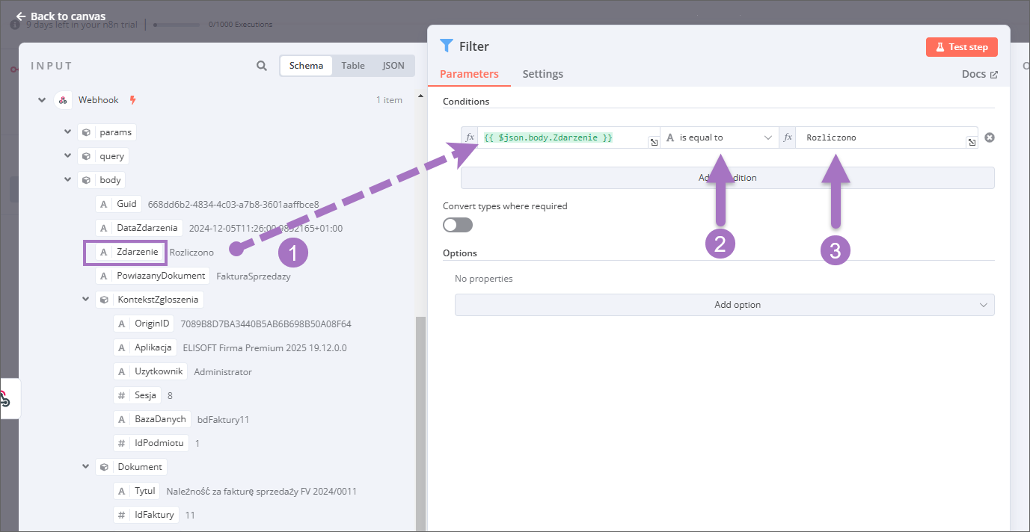The width and height of the screenshot is (1030, 532).
Task: Click the Back to canvas arrow
Action: tap(21, 16)
